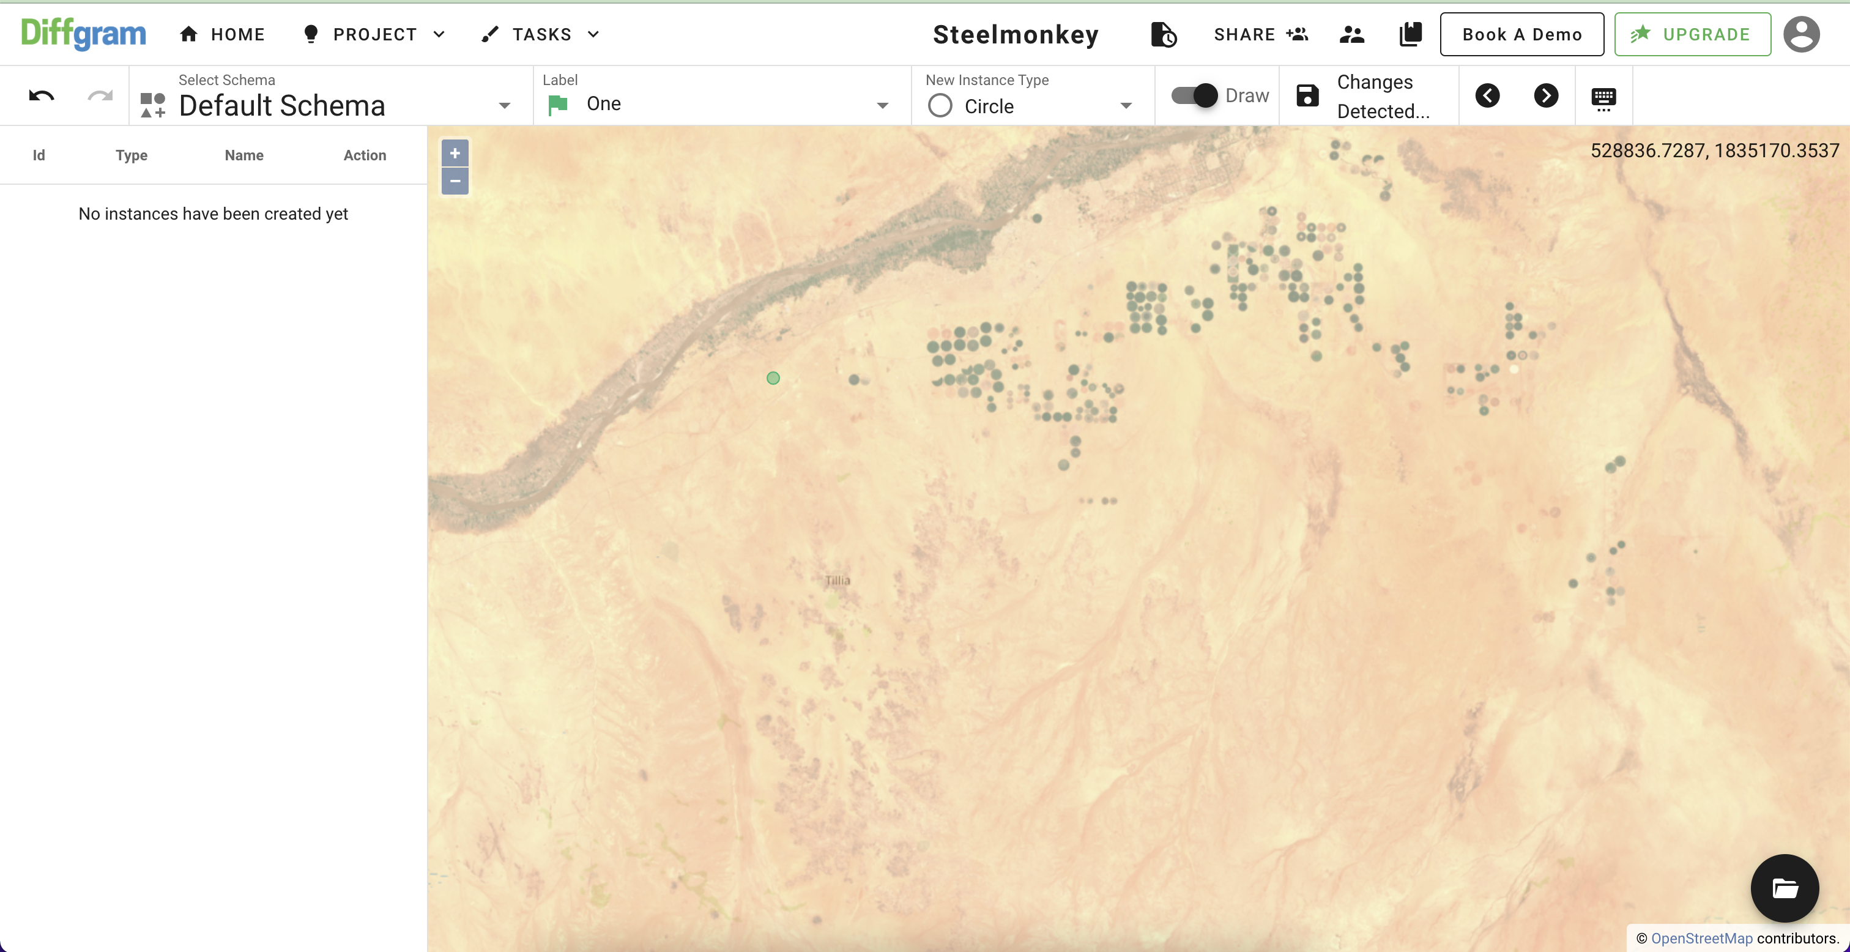This screenshot has width=1850, height=952.
Task: Open keyboard hotkeys icon
Action: click(1603, 97)
